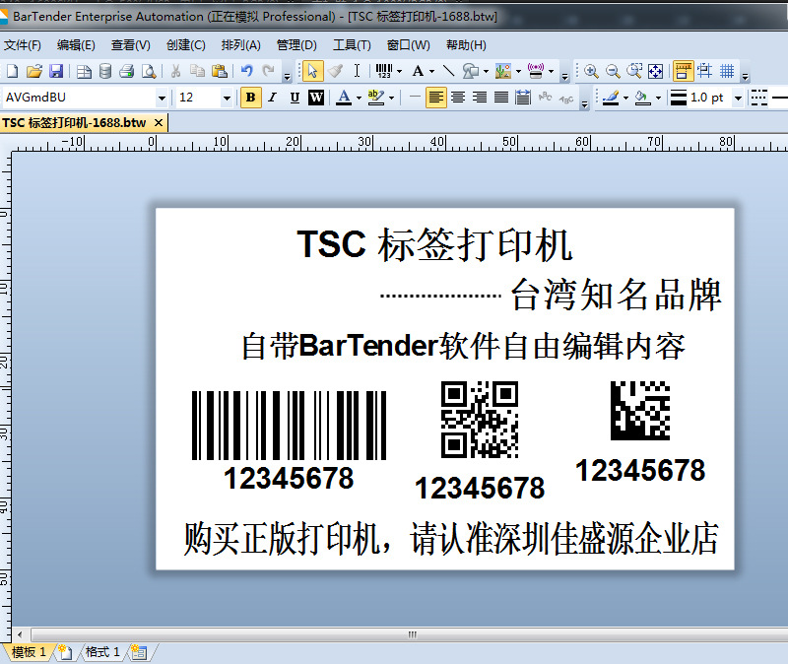The image size is (788, 664).
Task: Switch to the 模板 1 tab
Action: pos(29,652)
